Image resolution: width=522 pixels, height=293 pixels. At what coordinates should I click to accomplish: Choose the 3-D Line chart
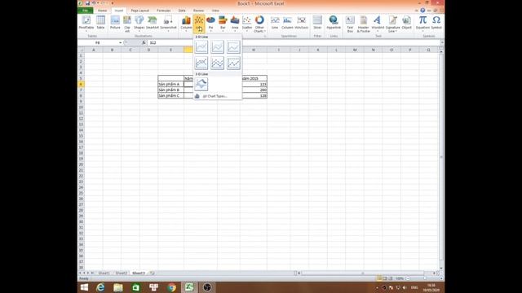click(x=201, y=84)
